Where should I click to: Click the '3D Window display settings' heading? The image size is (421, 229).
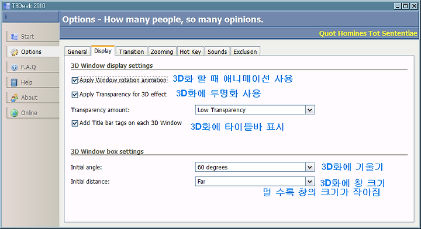[x=112, y=65]
